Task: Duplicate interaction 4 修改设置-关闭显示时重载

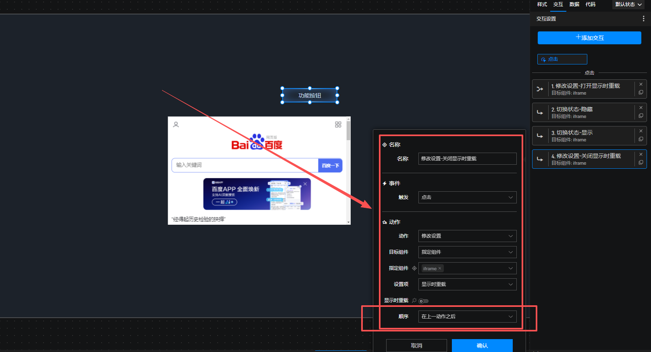Action: tap(641, 163)
